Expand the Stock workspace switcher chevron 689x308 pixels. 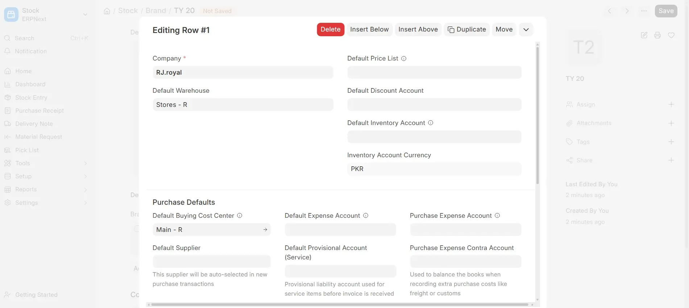point(85,14)
